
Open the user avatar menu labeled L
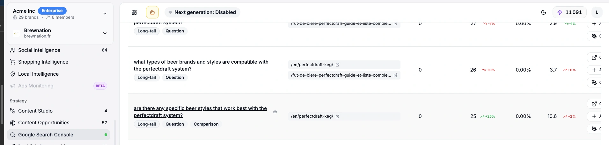point(597,12)
